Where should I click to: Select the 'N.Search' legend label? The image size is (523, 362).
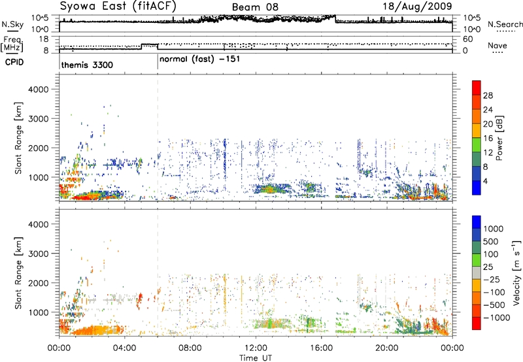coord(505,24)
